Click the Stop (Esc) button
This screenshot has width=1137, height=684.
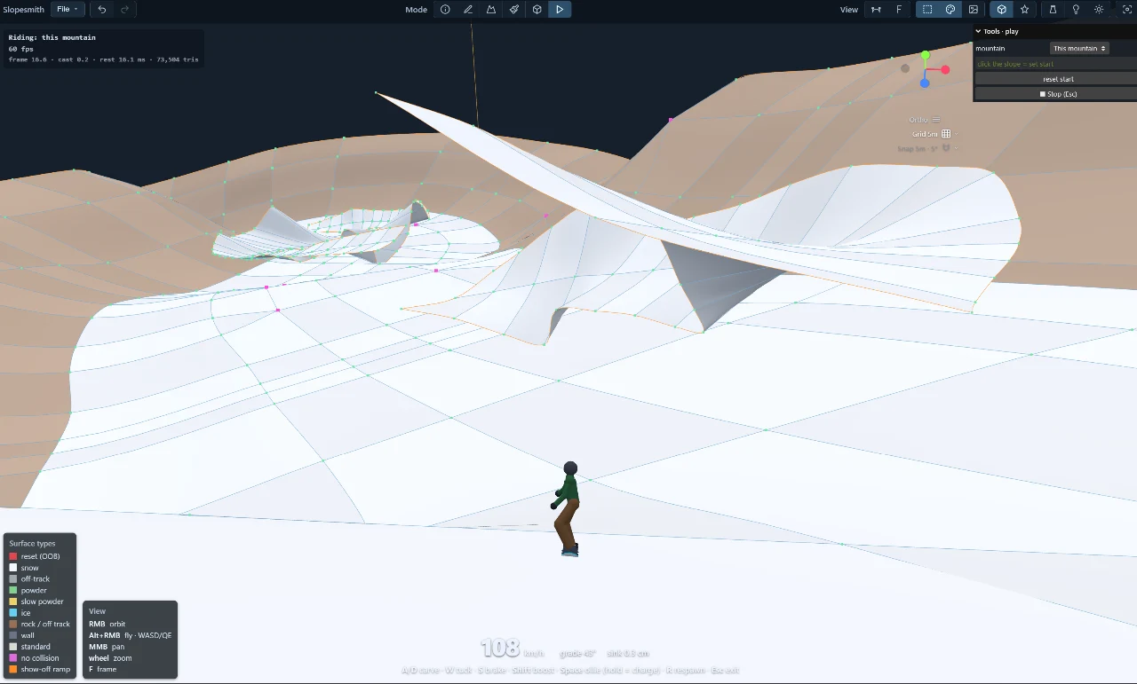click(1055, 93)
